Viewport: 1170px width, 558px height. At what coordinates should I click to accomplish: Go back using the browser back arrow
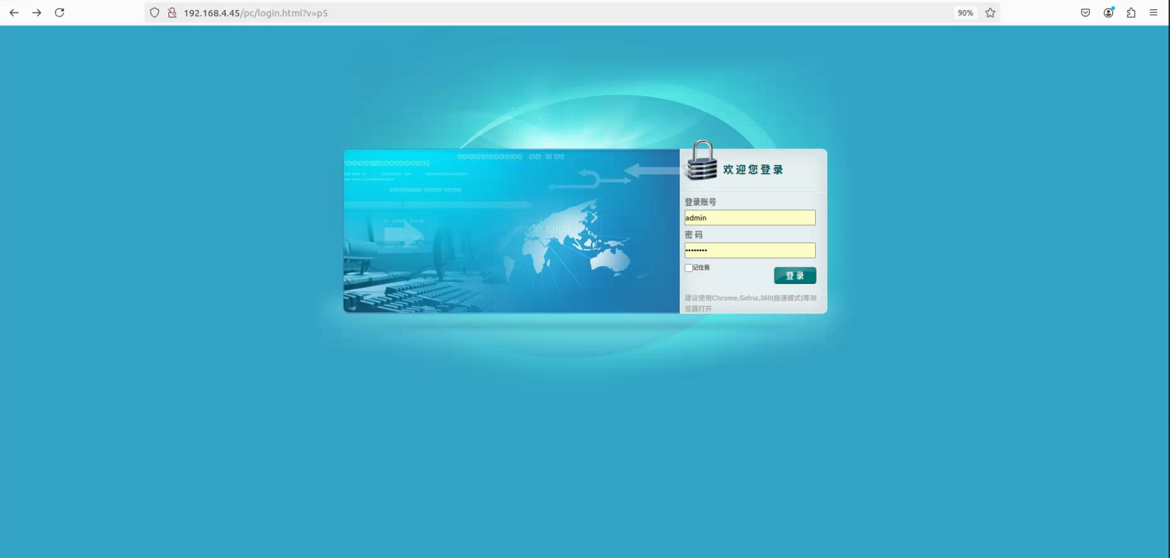(14, 13)
